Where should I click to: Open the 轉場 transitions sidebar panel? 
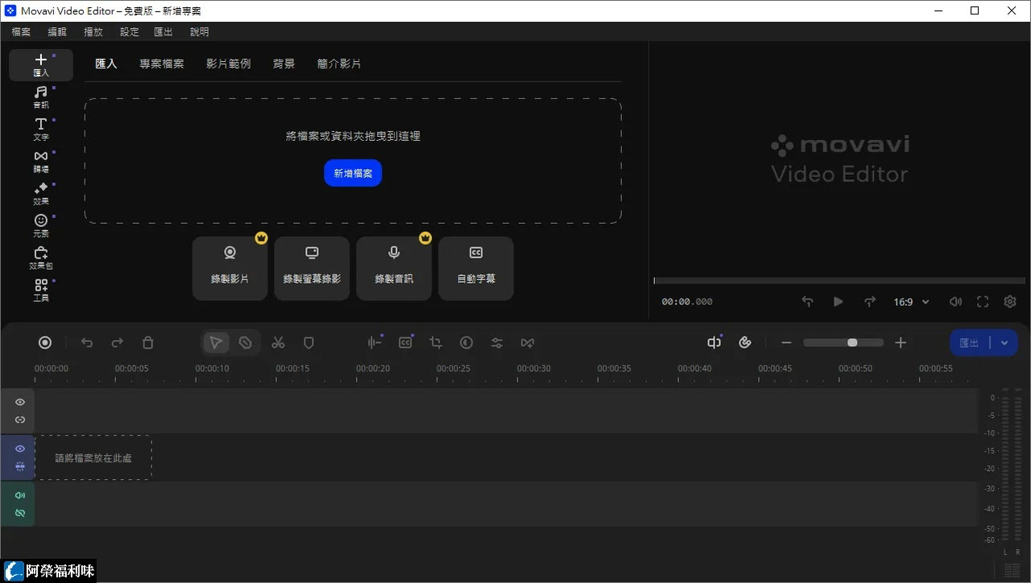point(40,162)
